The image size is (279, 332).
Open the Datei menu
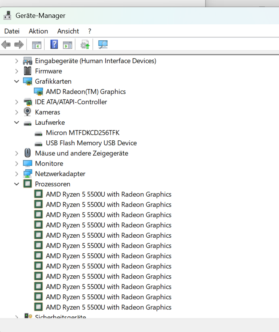(12, 31)
